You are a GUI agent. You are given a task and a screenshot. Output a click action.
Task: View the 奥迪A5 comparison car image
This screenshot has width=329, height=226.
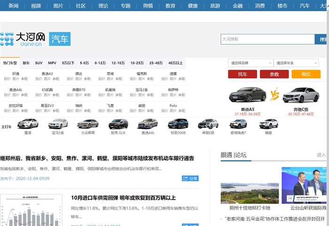pos(247,95)
